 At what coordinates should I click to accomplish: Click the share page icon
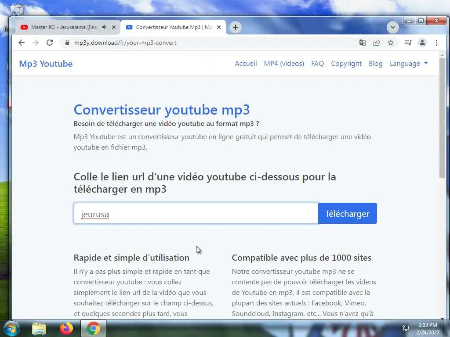point(377,43)
